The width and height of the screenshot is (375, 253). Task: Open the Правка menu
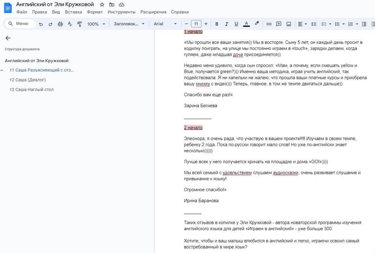40,12
